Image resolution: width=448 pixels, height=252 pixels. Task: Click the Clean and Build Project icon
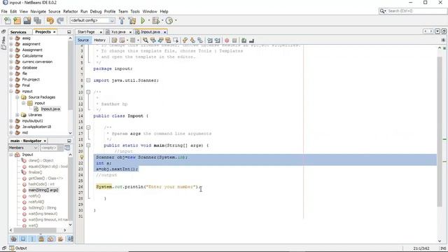coord(132,20)
